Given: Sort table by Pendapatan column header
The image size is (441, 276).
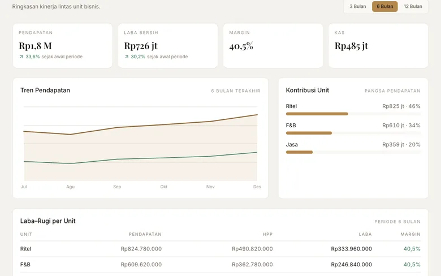Looking at the screenshot, I should 145,234.
